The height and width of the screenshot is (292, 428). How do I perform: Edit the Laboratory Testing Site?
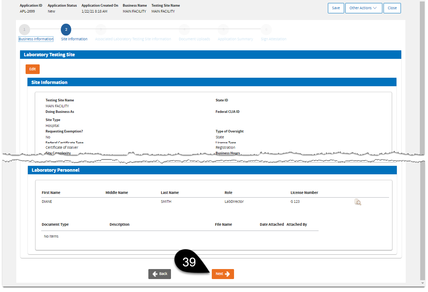pyautogui.click(x=33, y=69)
